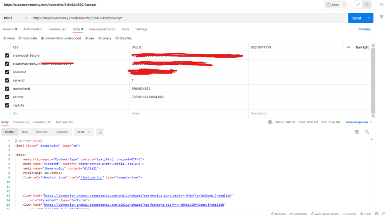The width and height of the screenshot is (385, 215).
Task: Select the binary body type
Action: coord(100,38)
